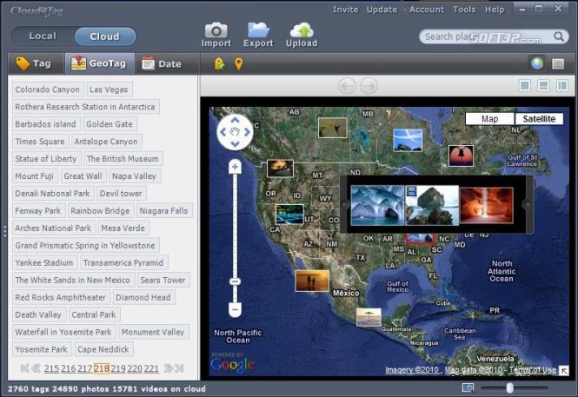
Task: Switch to thumbnail grid view icon
Action: click(558, 63)
